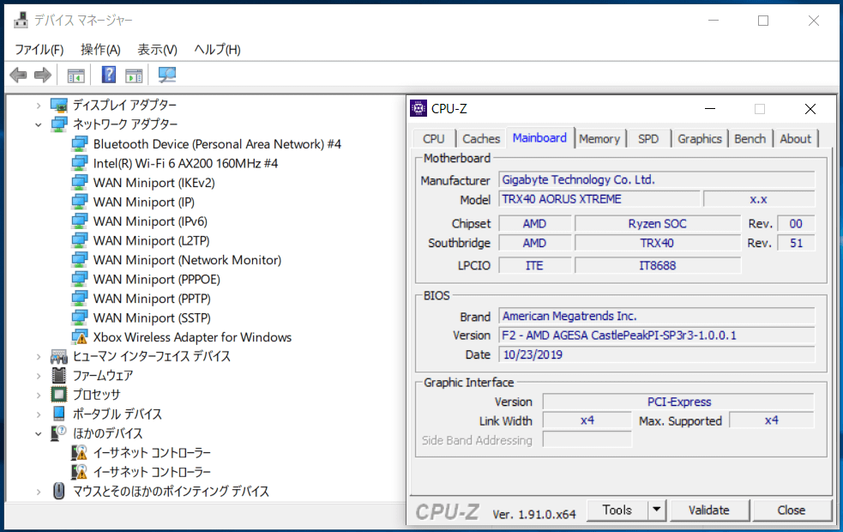
Task: Open the ファイル(F) menu
Action: click(39, 50)
